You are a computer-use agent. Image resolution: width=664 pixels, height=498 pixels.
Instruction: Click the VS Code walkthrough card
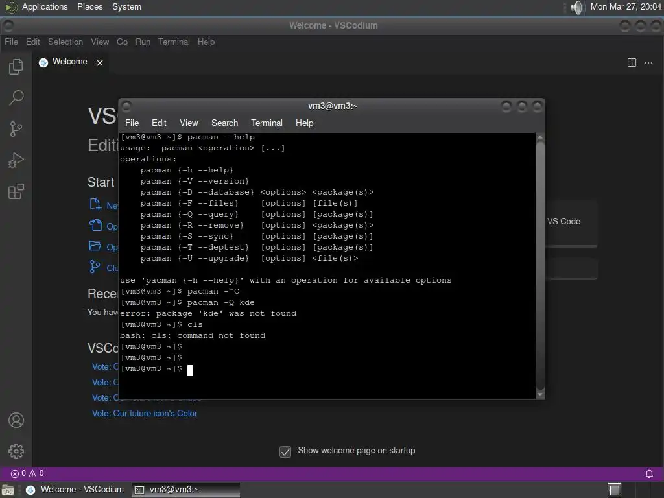coord(571,223)
